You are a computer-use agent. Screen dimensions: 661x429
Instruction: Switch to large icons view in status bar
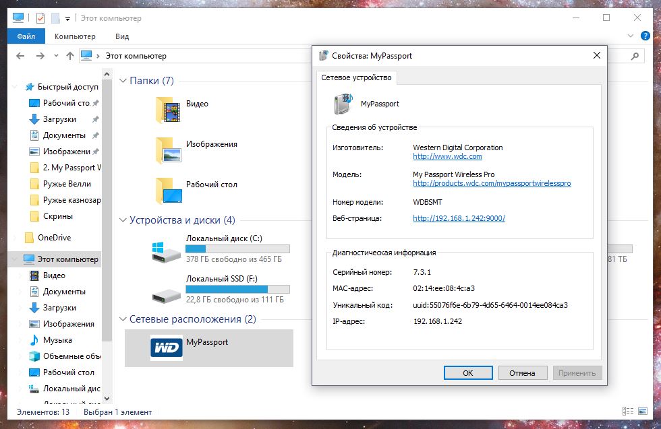pos(643,411)
